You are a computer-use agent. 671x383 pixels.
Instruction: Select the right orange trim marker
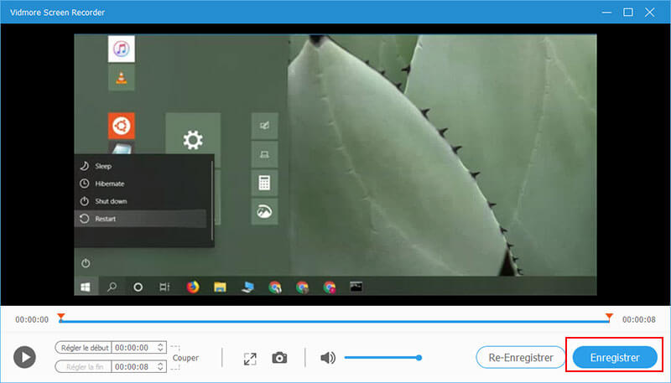point(609,317)
